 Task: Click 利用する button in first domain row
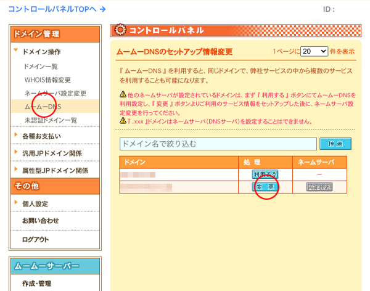click(x=265, y=174)
